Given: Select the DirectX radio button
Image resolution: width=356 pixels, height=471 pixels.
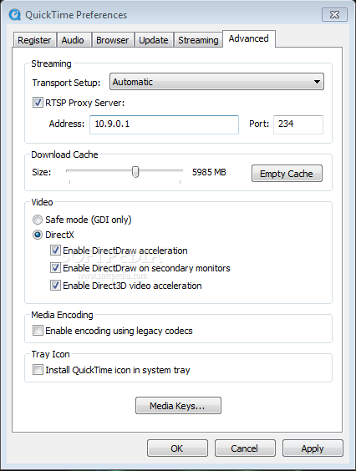Looking at the screenshot, I should pyautogui.click(x=38, y=235).
